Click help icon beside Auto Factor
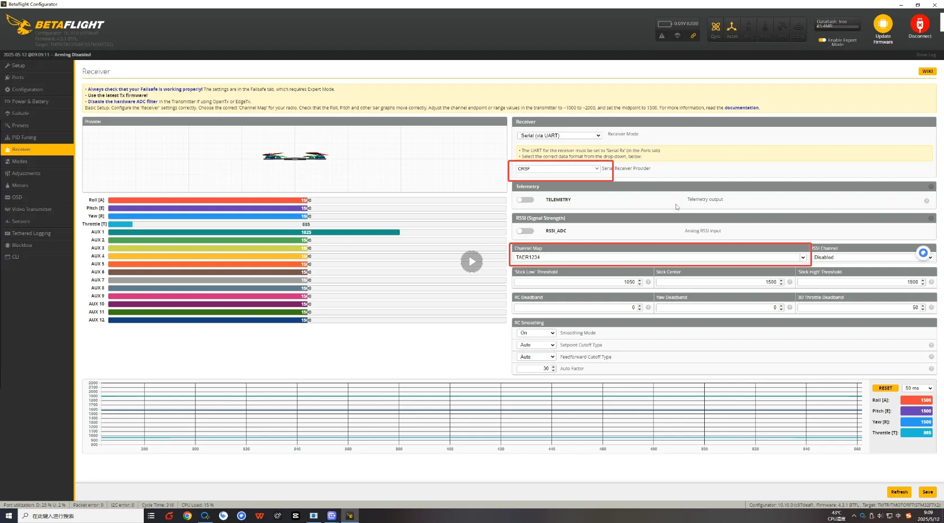This screenshot has width=944, height=523. (931, 369)
